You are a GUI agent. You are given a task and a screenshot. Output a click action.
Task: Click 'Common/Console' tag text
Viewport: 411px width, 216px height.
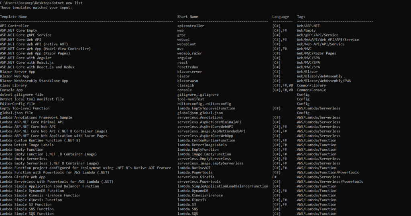pos(311,90)
